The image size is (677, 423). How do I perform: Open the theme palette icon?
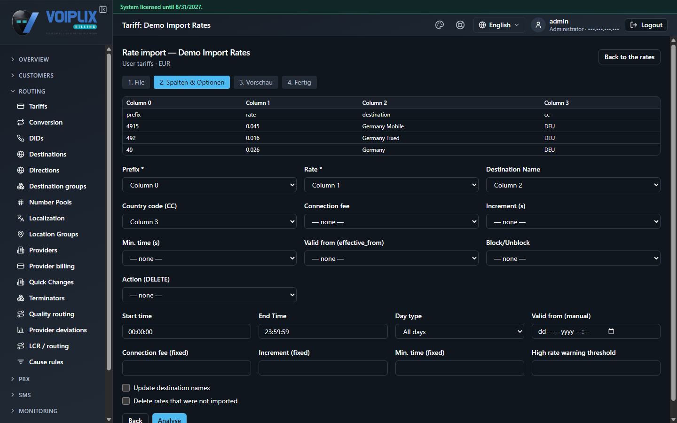pos(440,25)
